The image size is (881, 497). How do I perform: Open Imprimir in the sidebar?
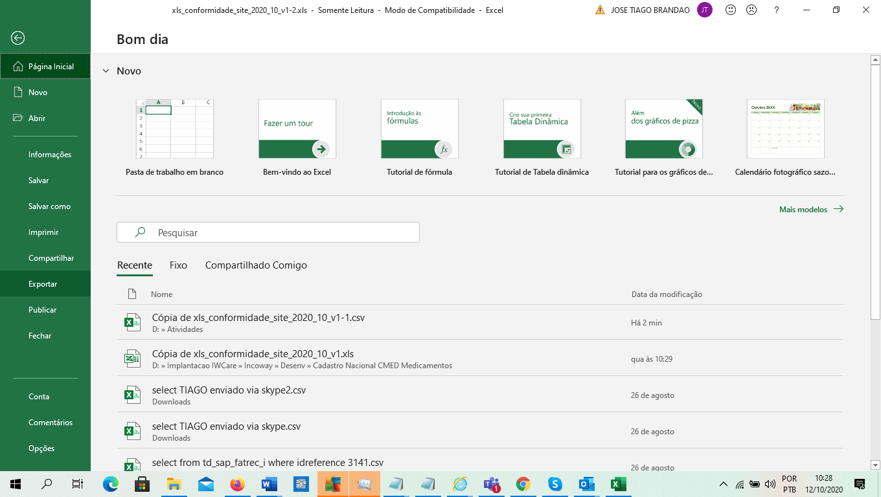click(x=45, y=232)
